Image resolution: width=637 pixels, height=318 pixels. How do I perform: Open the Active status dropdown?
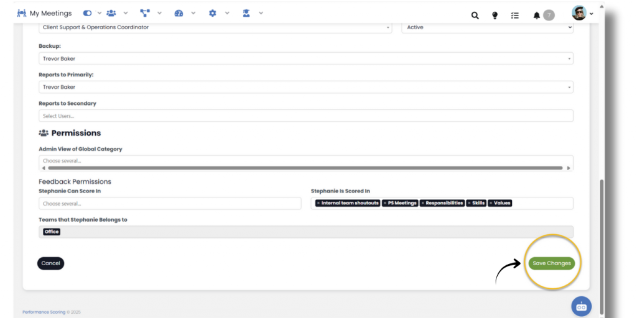pos(487,27)
